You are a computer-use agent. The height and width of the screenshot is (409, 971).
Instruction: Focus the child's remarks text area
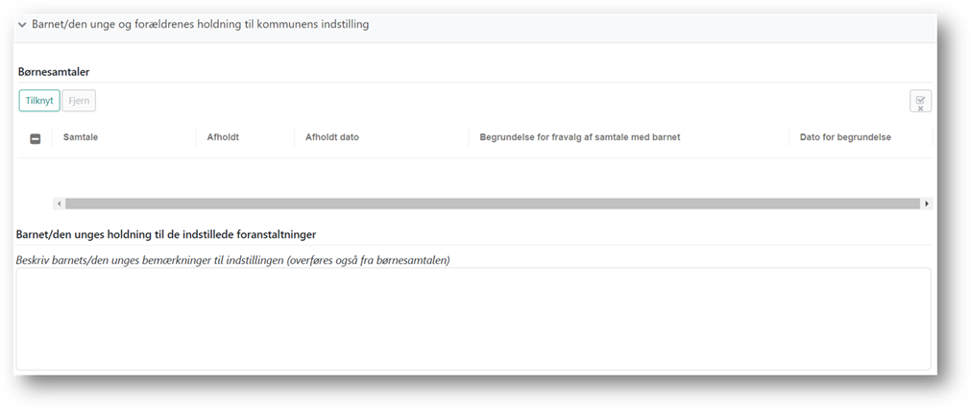tap(473, 318)
